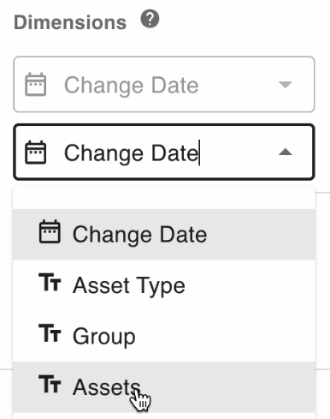Click the text-type icon beside Assets

point(50,384)
